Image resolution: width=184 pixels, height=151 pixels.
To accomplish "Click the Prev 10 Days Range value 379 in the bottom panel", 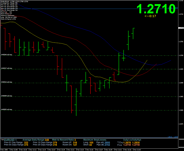I will point(55,142).
